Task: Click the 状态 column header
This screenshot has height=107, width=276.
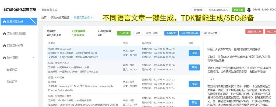Action: [126, 43]
